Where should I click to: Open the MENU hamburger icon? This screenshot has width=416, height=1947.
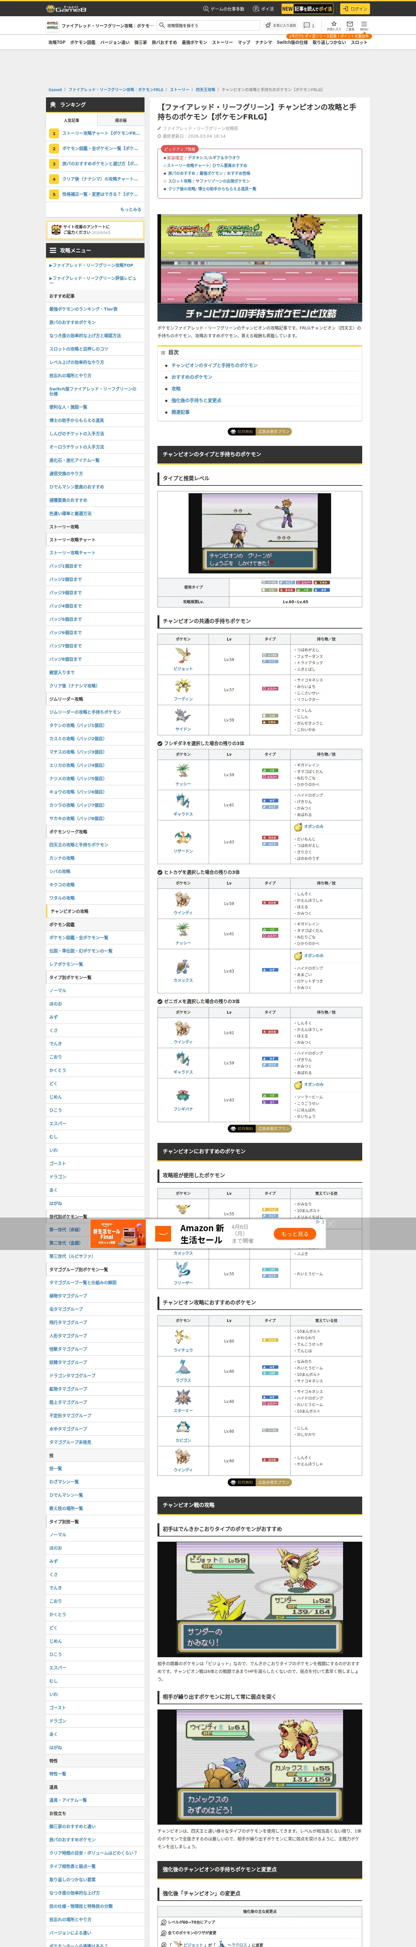pos(364,25)
